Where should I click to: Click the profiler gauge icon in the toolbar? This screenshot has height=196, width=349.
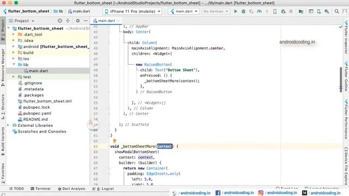[x=260, y=11]
